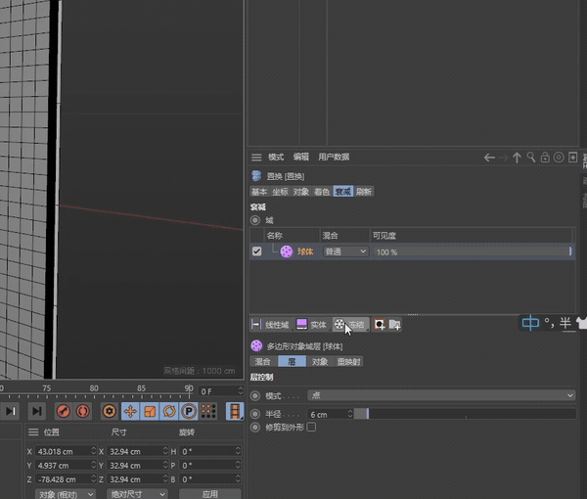Open the 编辑 menu in attribute manager

click(301, 158)
